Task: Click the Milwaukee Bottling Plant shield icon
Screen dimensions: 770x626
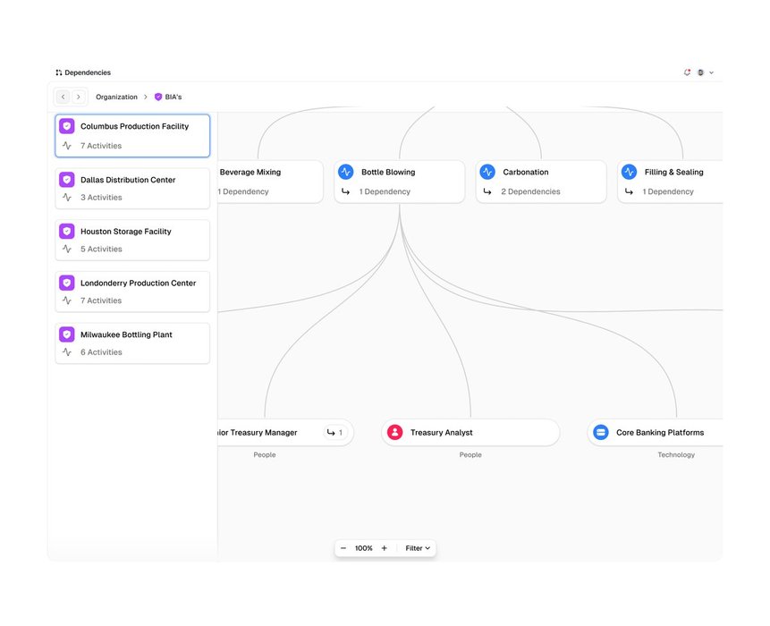Action: tap(67, 334)
